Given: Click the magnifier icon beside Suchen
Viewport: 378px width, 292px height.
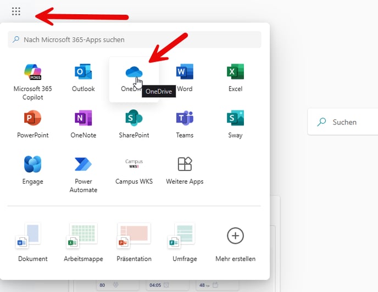Looking at the screenshot, I should point(321,122).
